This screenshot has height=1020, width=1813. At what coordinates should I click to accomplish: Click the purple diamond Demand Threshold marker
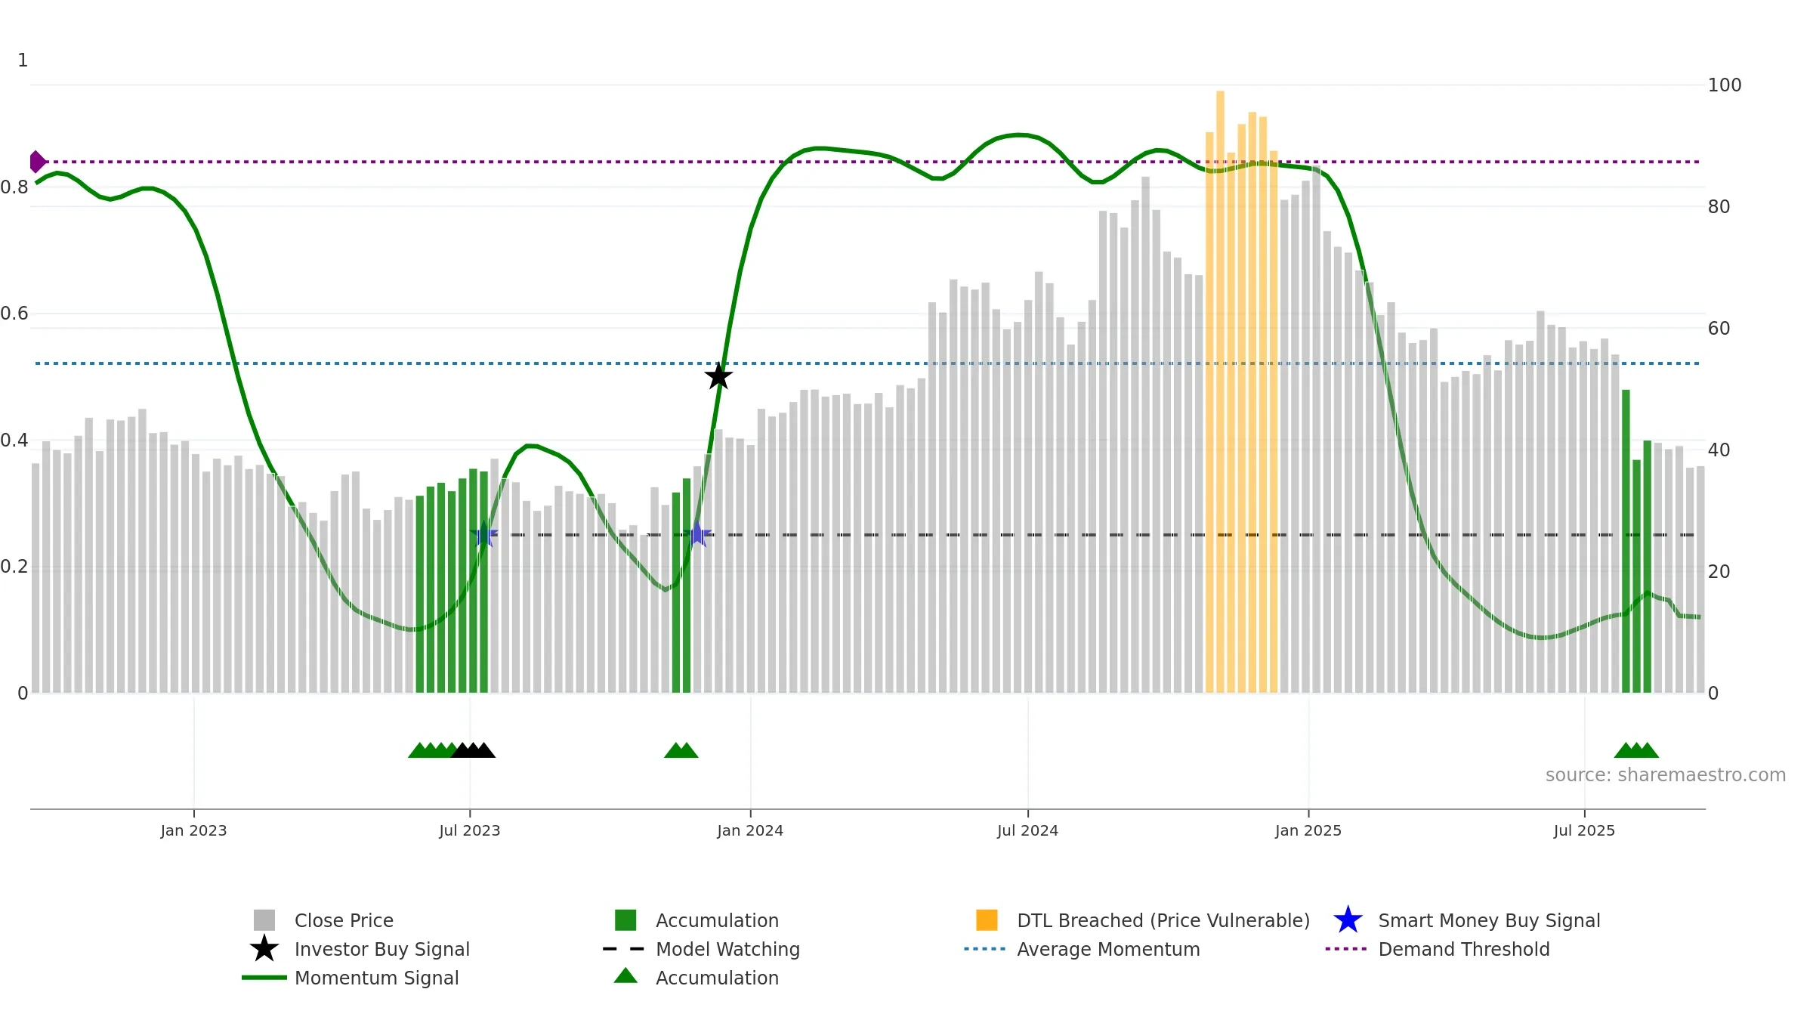pos(38,162)
